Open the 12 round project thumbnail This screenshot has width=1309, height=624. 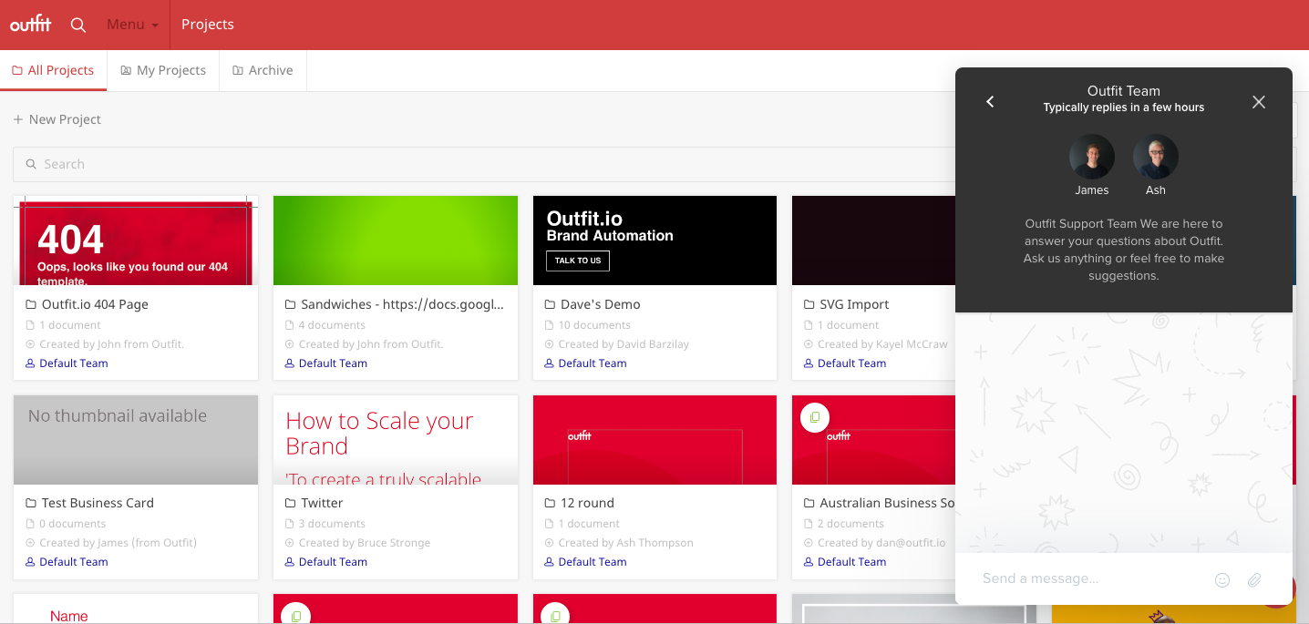tap(654, 440)
